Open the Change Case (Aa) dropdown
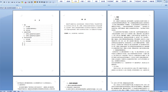This screenshot has width=168, height=92. [19, 2]
